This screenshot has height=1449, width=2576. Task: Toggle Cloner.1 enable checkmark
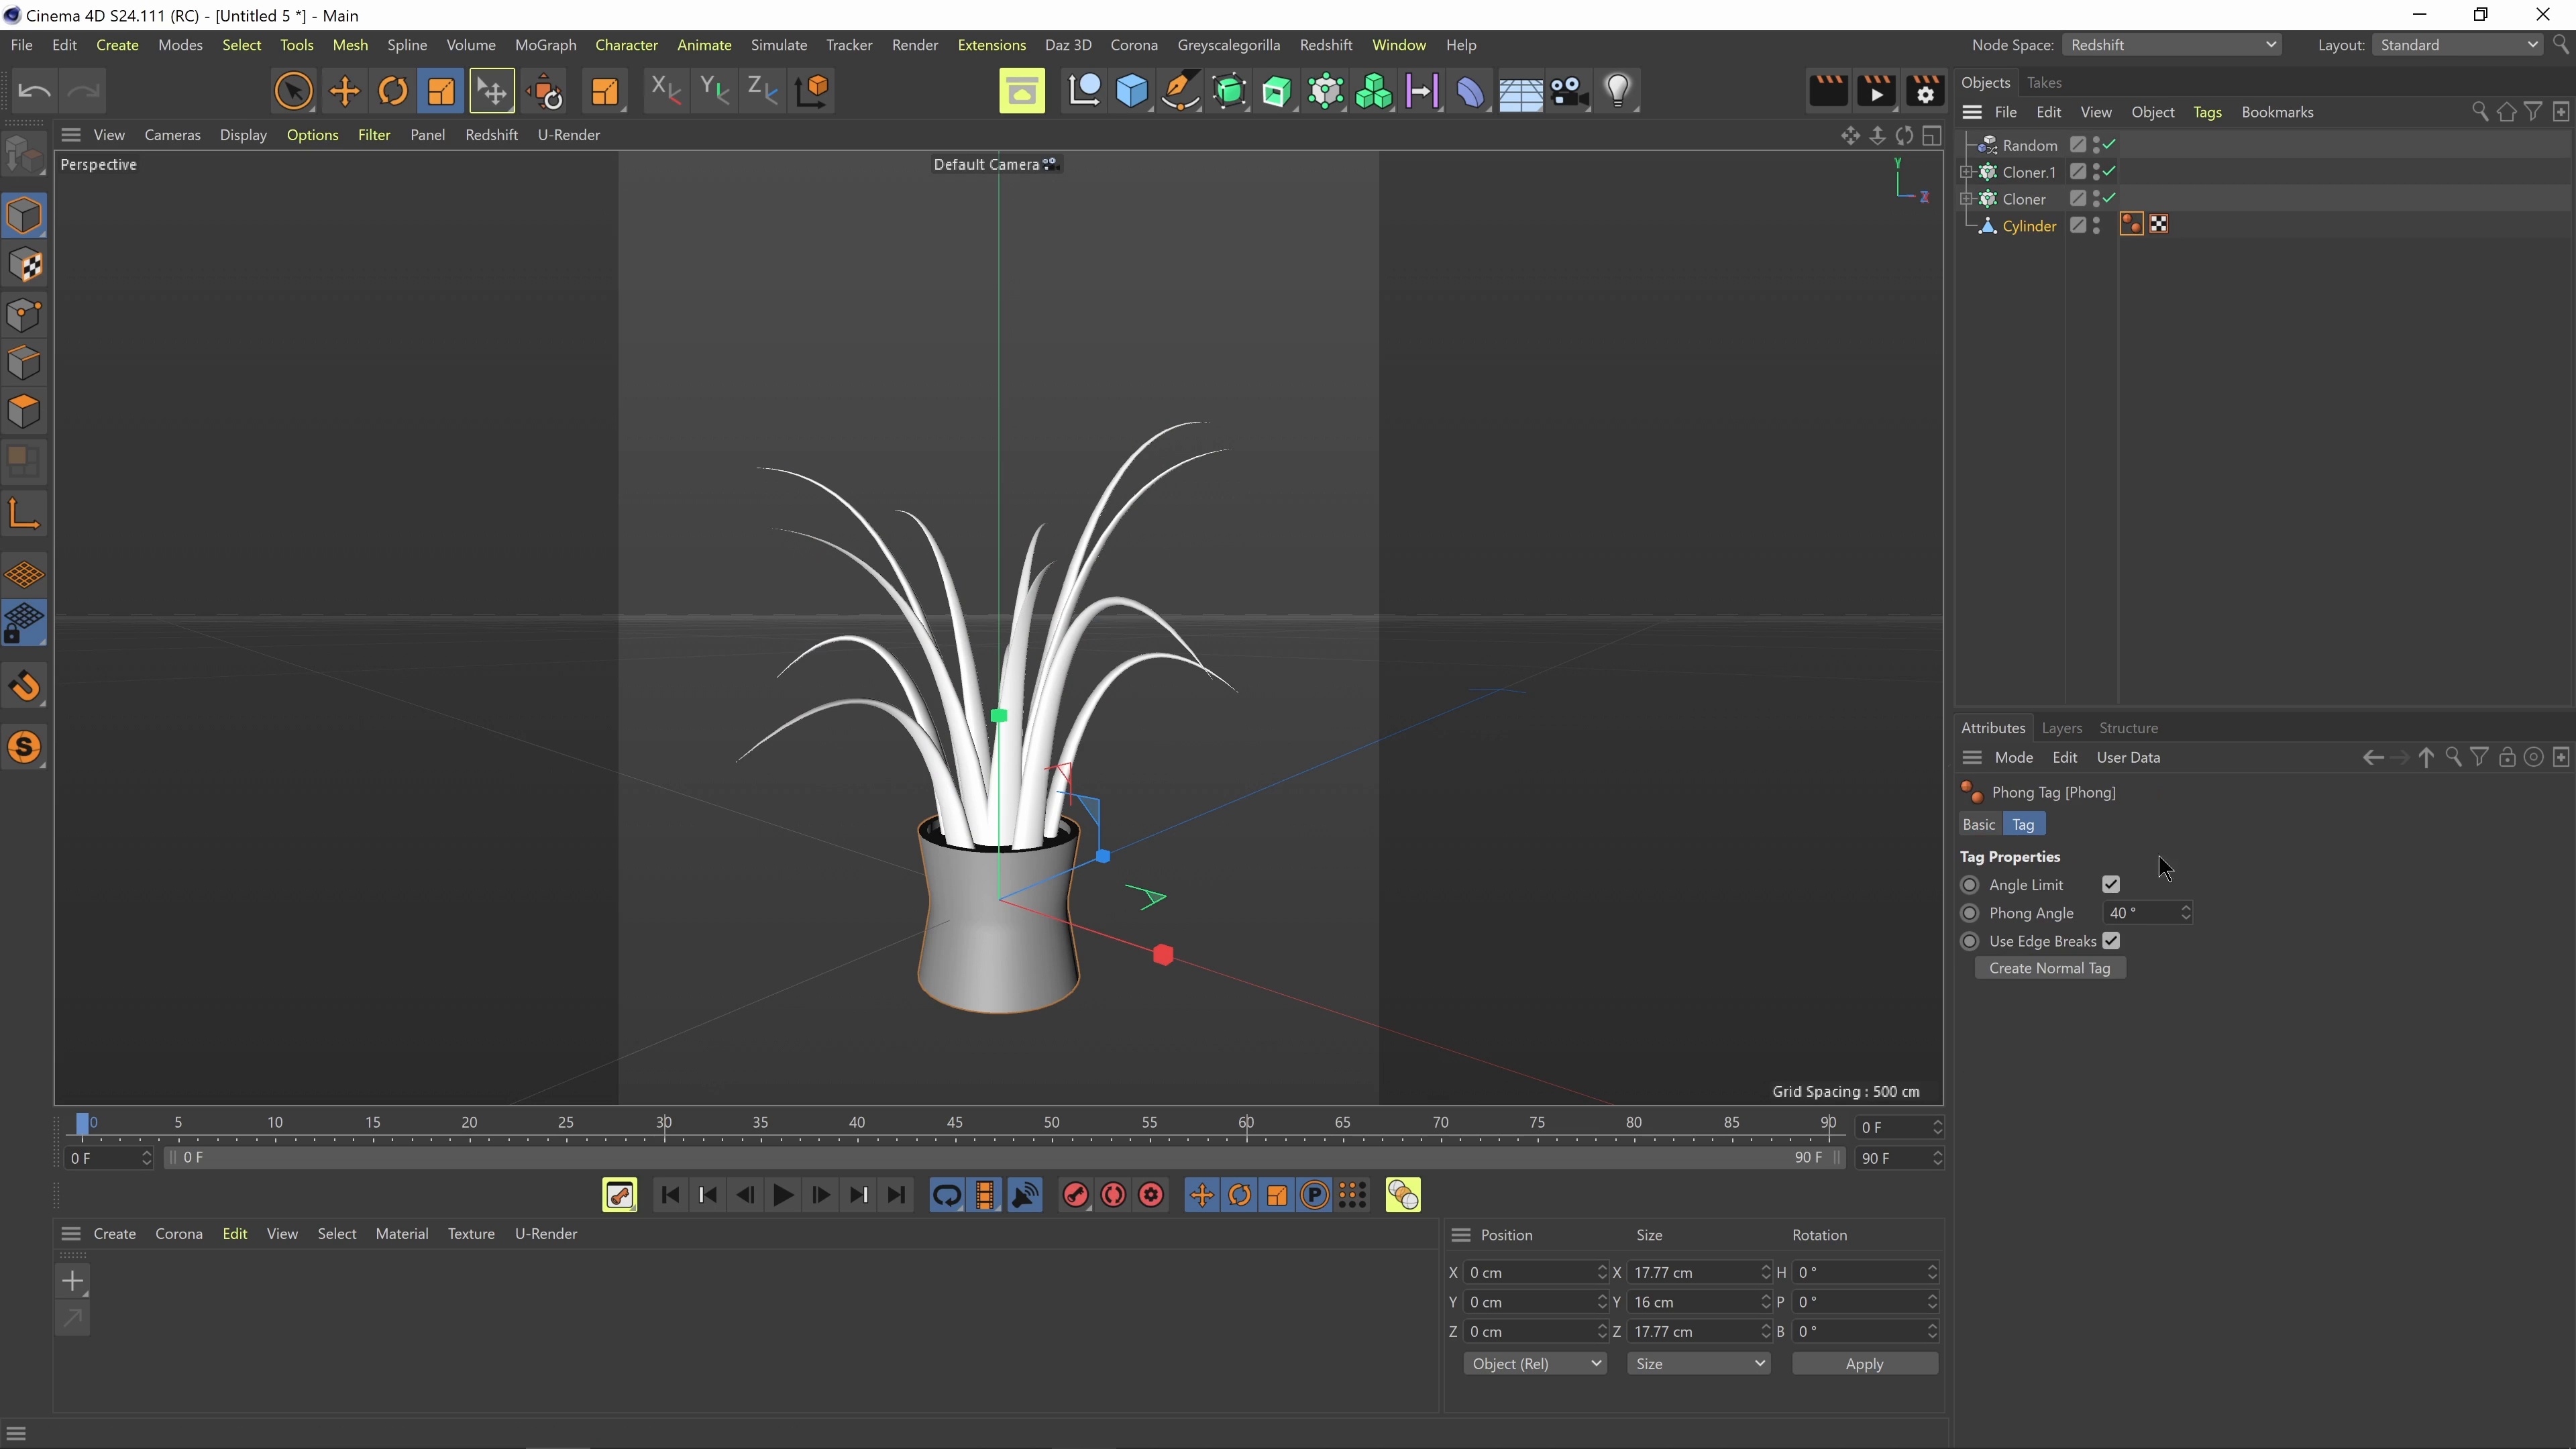click(x=2110, y=172)
